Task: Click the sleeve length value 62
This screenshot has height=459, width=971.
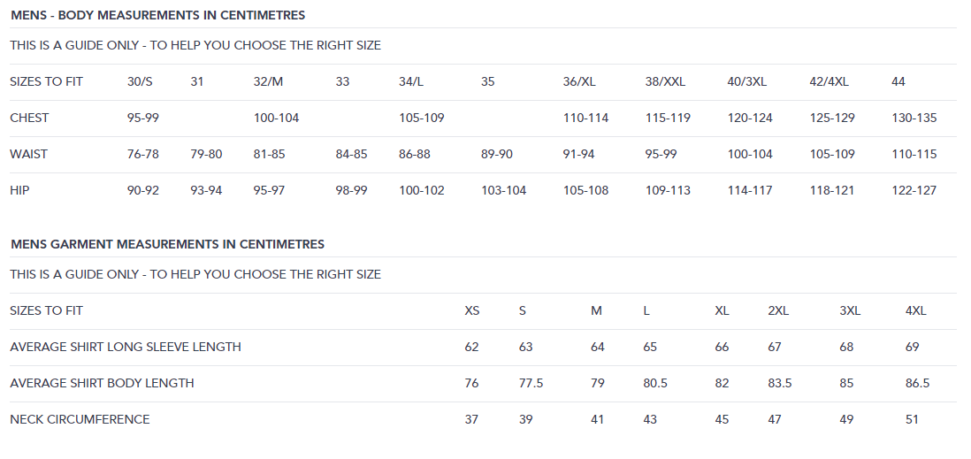Action: [x=471, y=347]
